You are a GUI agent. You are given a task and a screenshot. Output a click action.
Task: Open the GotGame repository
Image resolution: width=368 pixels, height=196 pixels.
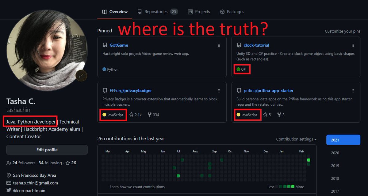pyautogui.click(x=119, y=45)
